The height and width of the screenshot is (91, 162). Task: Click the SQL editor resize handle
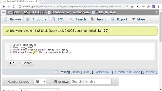(x=154, y=59)
